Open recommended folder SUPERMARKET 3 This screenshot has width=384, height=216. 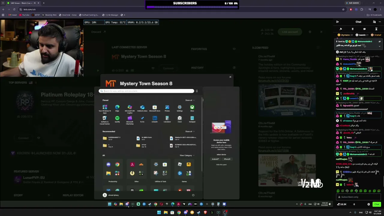pos(112,138)
